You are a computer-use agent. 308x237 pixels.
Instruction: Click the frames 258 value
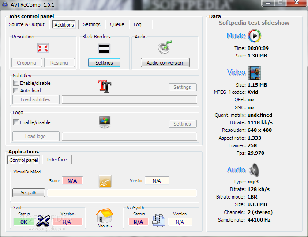[x=252, y=145]
